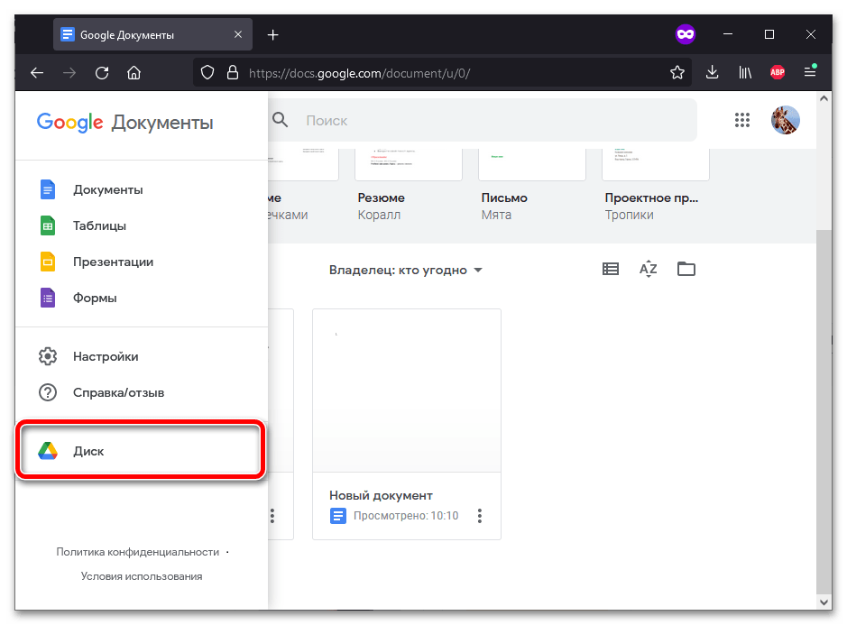Viewport: 847px width, 625px height.
Task: Expand the Владелец: кто угодно dropdown
Action: [x=406, y=270]
